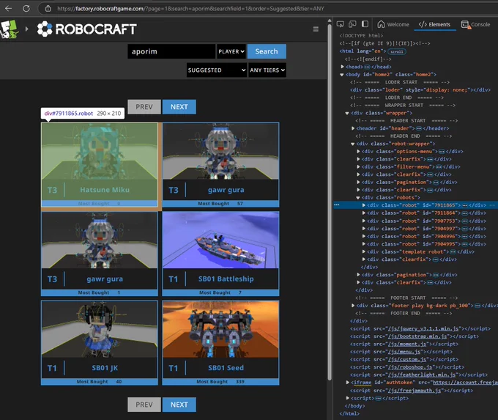Click the top NEXT button
This screenshot has height=420, width=498.
[179, 107]
